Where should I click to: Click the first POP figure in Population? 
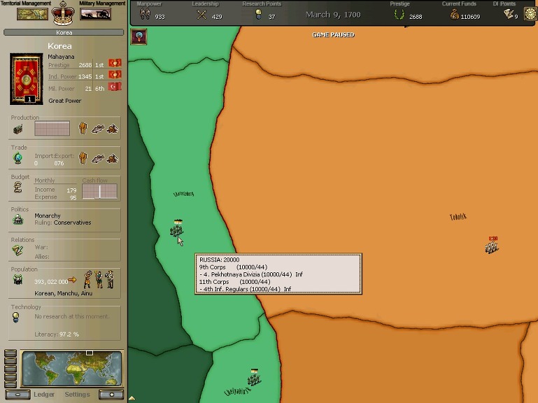(88, 279)
